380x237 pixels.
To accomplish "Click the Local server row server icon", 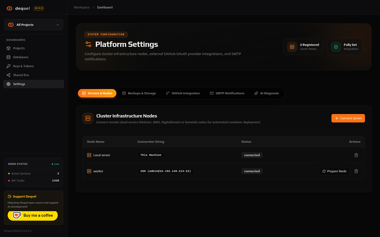I will pyautogui.click(x=89, y=155).
